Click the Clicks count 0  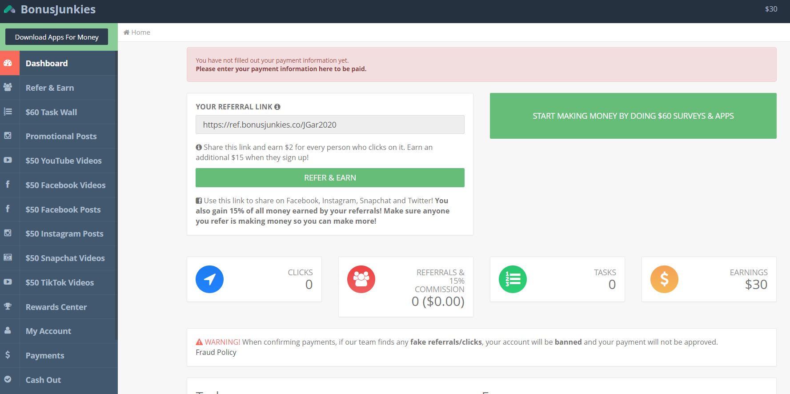click(309, 285)
